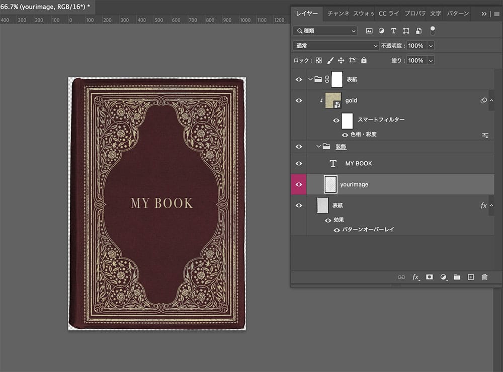This screenshot has height=372, width=503.
Task: Toggle visibility of the gold layer
Action: pos(299,100)
